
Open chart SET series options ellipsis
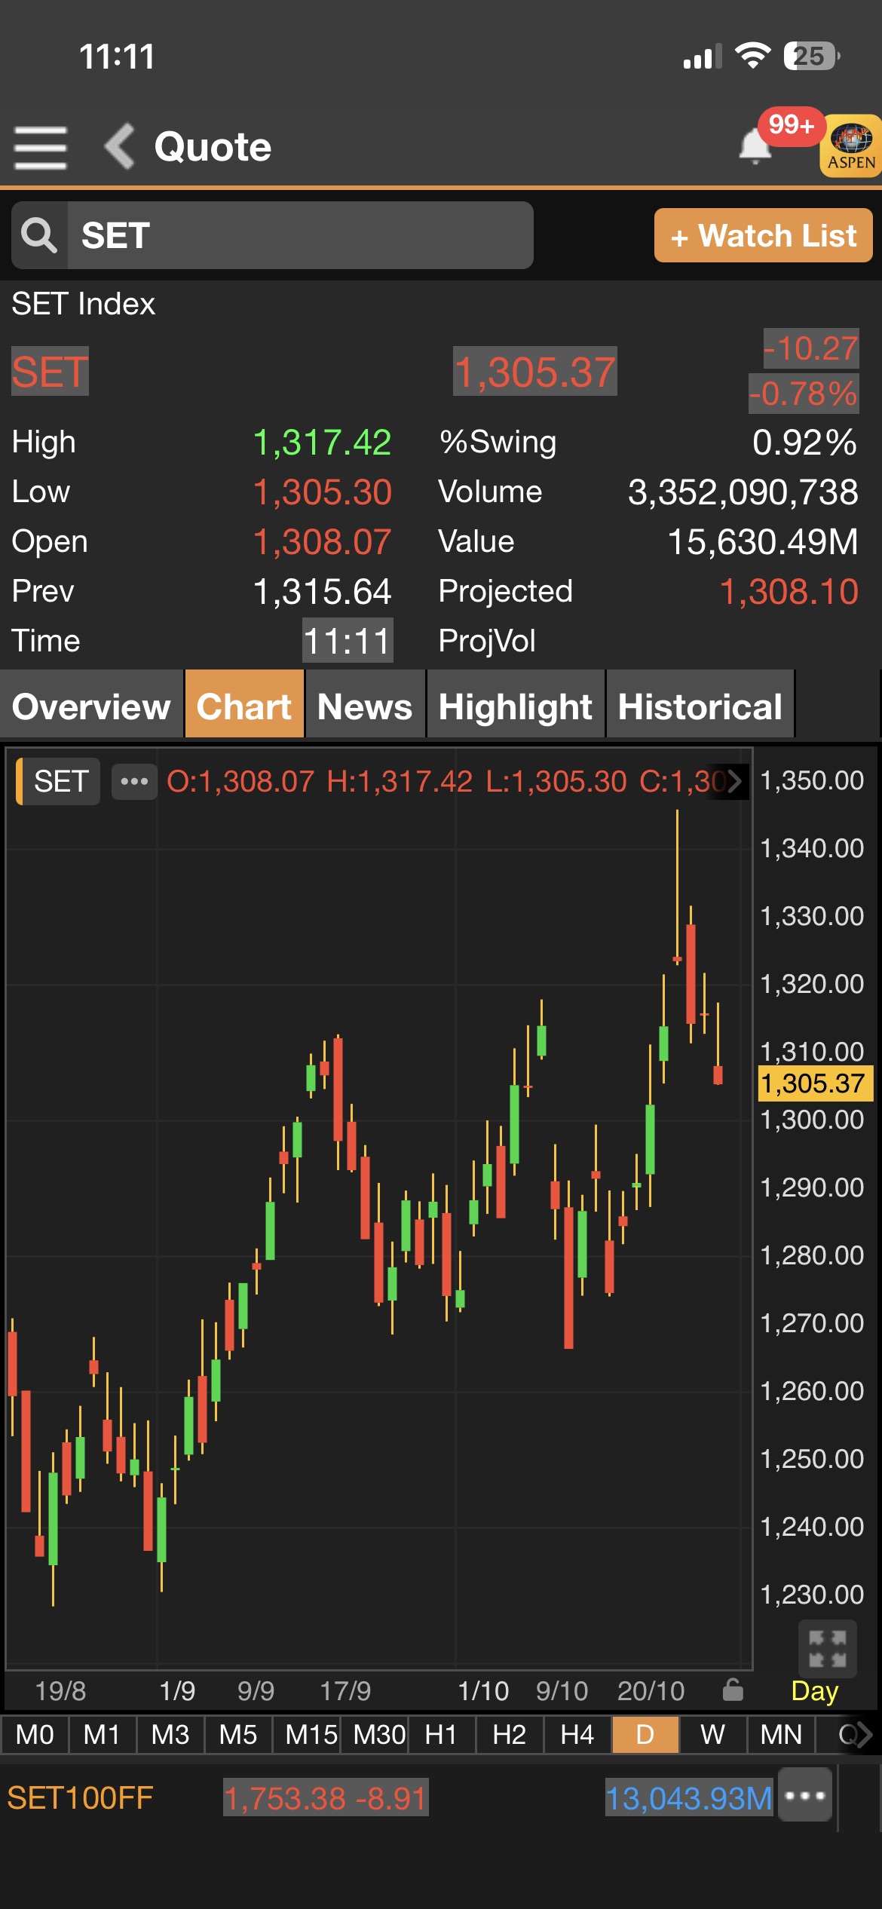(x=134, y=781)
